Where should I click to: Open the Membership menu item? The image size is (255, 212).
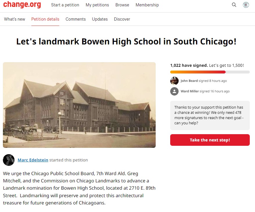pos(147,5)
